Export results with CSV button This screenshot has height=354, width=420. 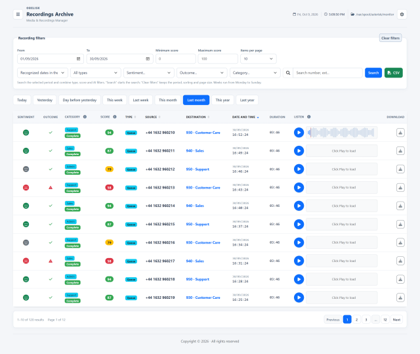coord(393,73)
